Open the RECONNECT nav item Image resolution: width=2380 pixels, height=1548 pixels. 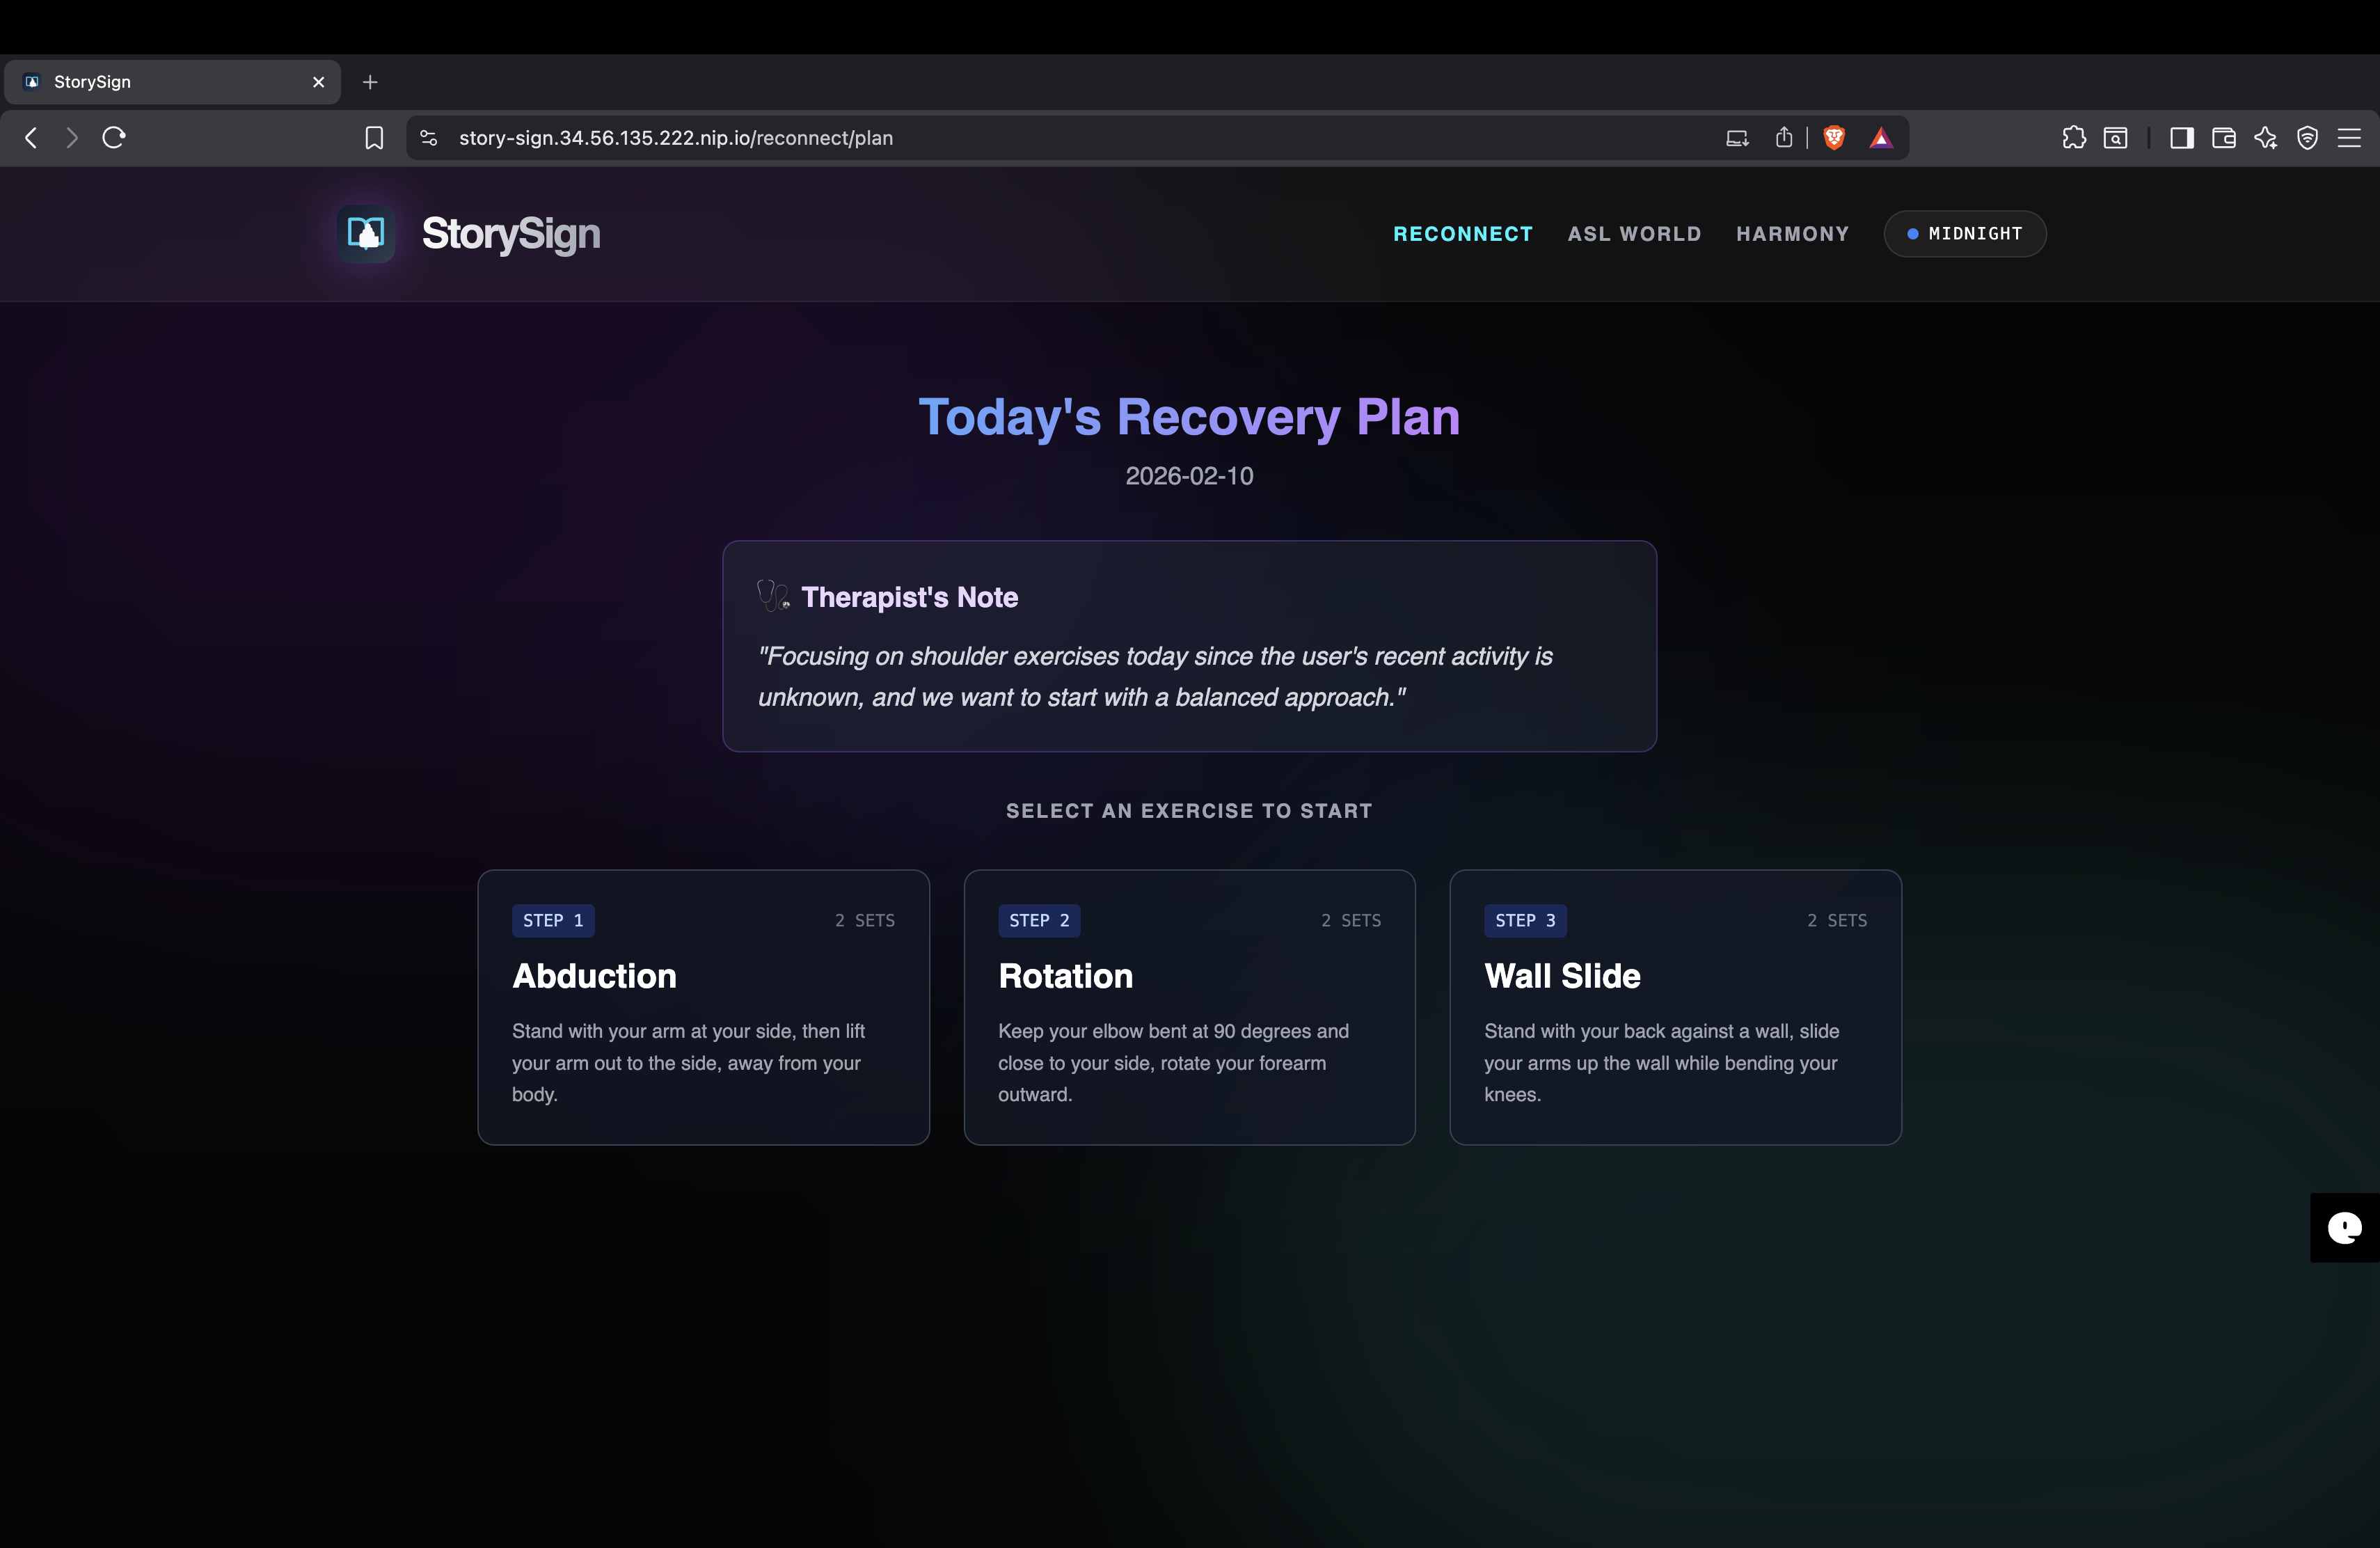[1463, 234]
